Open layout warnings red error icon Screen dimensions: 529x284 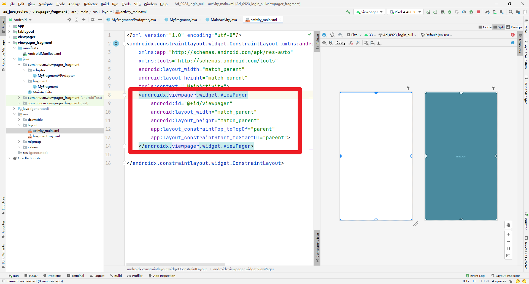pos(513,35)
